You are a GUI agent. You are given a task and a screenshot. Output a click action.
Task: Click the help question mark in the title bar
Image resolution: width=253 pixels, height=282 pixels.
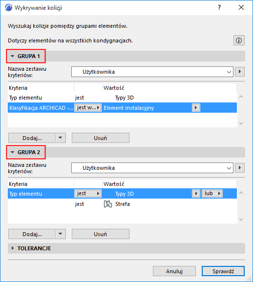(219, 7)
